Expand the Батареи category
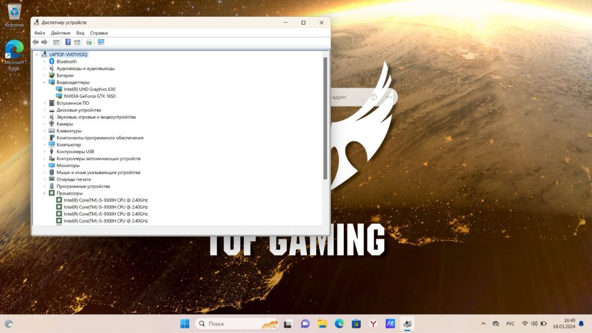The height and width of the screenshot is (333, 592). click(x=44, y=76)
